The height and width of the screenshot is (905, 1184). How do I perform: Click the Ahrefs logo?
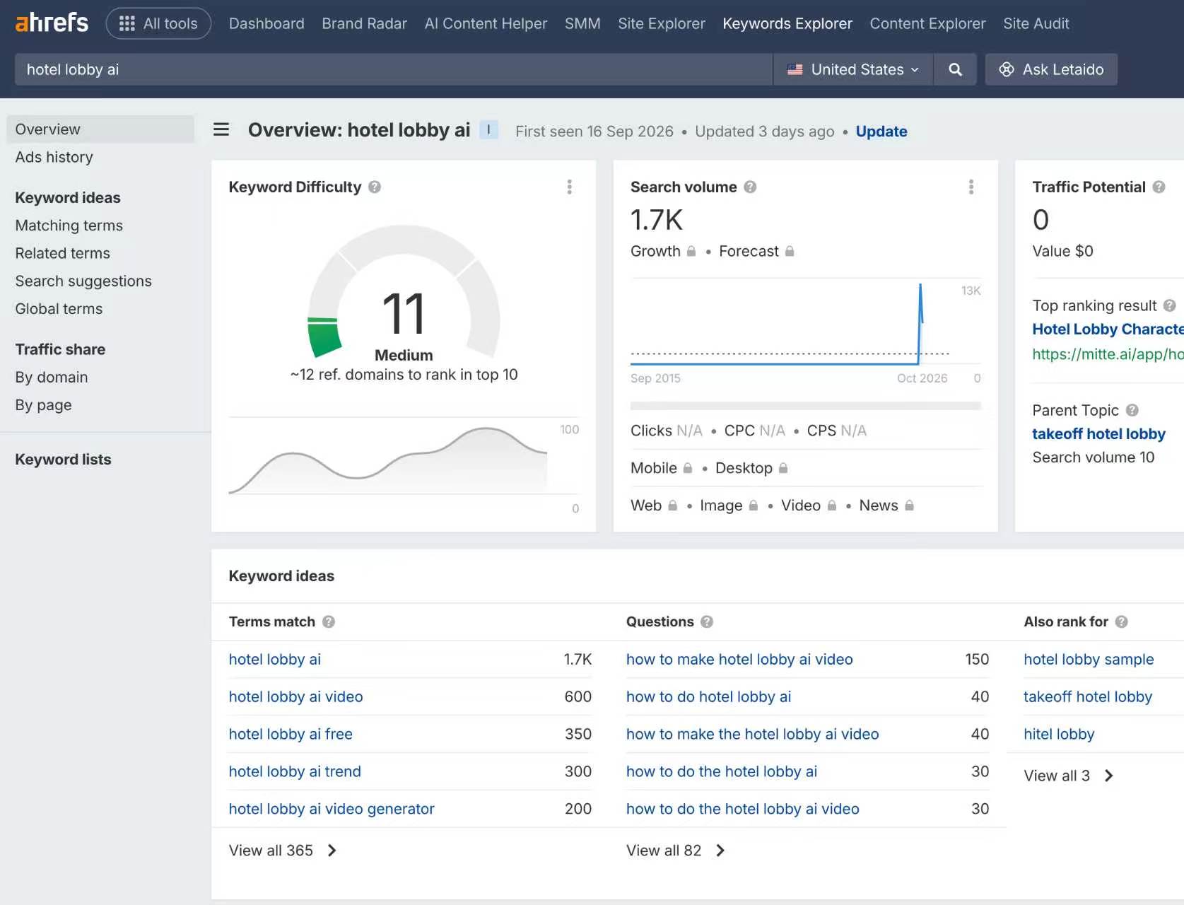(x=52, y=23)
